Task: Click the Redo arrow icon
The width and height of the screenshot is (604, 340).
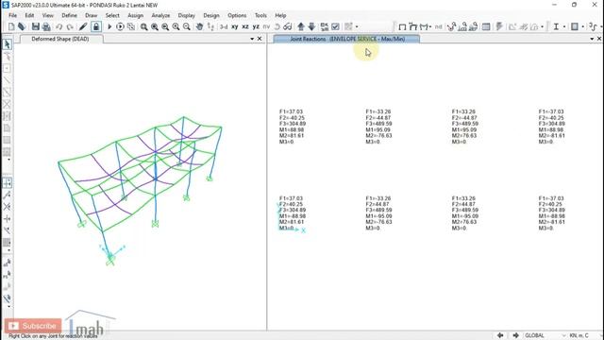Action: pyautogui.click(x=70, y=26)
